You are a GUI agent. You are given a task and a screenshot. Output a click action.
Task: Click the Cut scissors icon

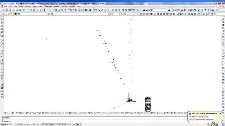point(28,10)
